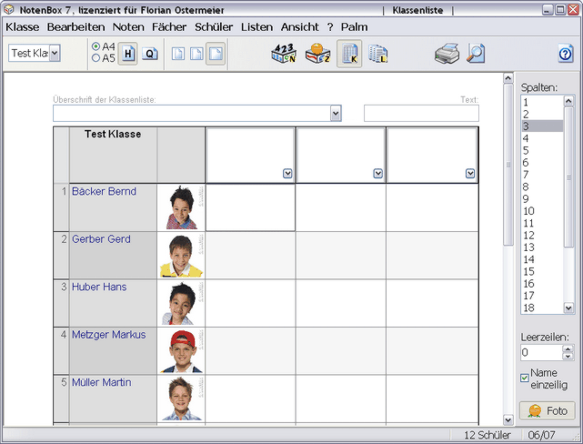Screen dimensions: 583x444
Task: Click the Überschrift der Klassenliste input field
Action: point(192,114)
